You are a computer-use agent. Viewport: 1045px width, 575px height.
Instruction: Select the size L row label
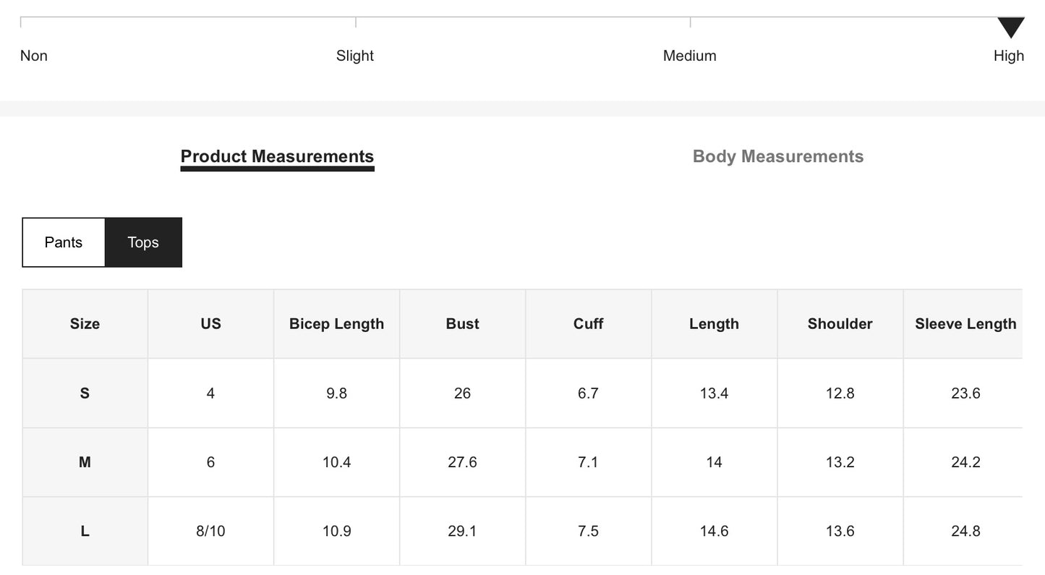(x=85, y=532)
